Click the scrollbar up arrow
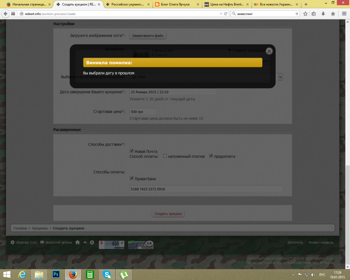Image resolution: width=350 pixels, height=280 pixels. (x=348, y=22)
